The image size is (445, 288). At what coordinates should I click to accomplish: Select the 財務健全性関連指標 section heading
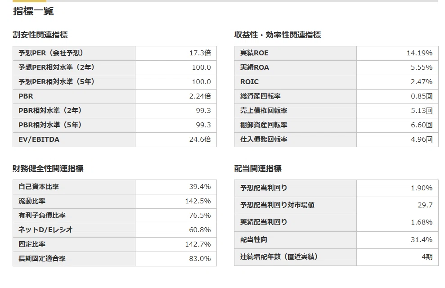point(48,169)
